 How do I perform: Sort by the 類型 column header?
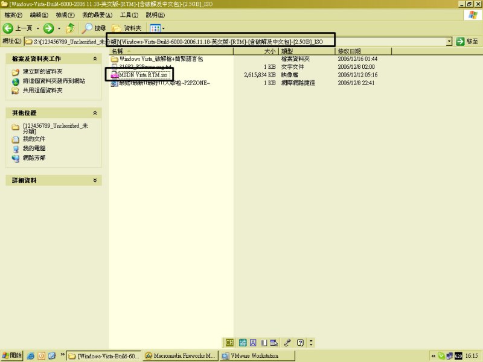307,51
